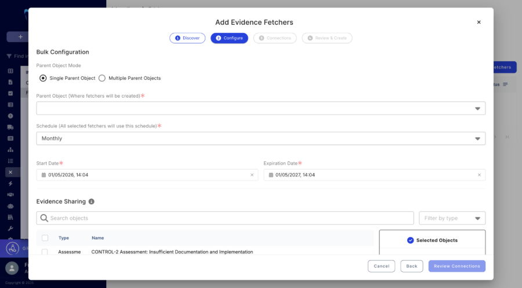The image size is (522, 288).
Task: Click the user avatar icon
Action: pos(12,268)
